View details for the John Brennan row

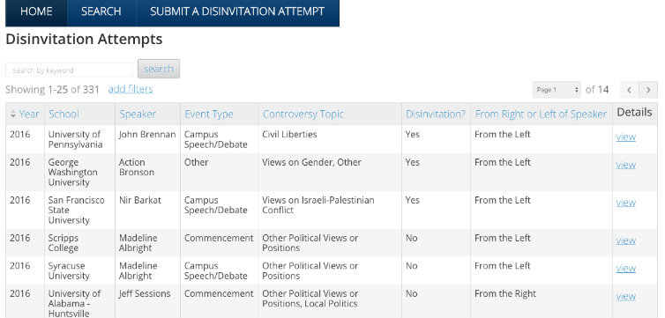(x=625, y=137)
